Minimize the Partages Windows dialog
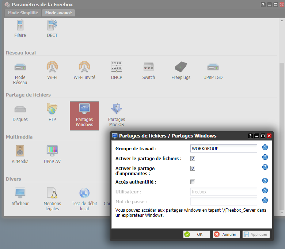 click(x=256, y=136)
